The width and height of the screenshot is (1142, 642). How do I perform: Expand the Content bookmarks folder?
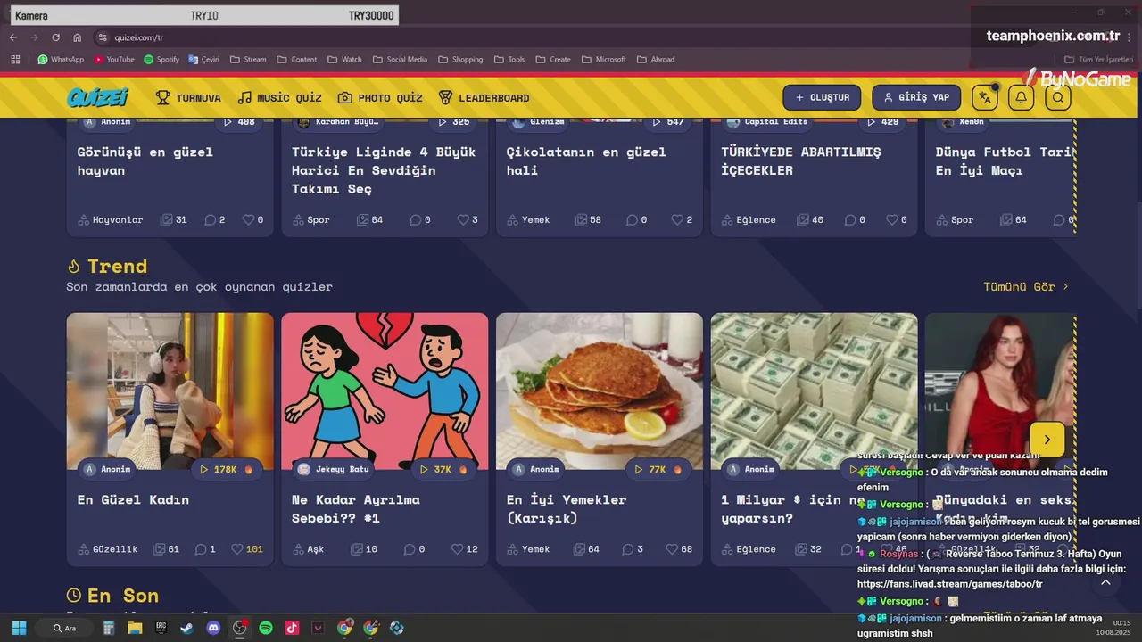tap(297, 60)
